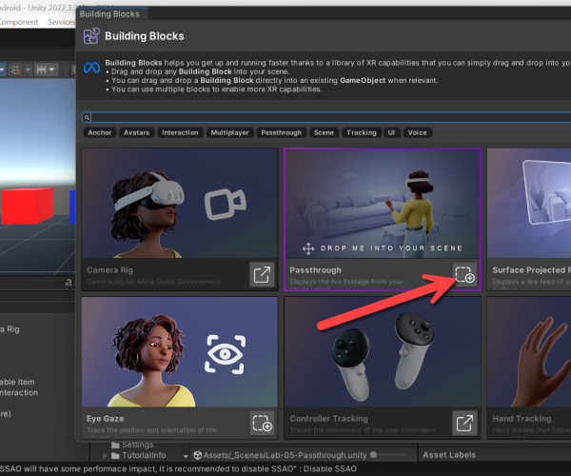
Task: Click in the Building Blocks search field
Action: tap(327, 117)
